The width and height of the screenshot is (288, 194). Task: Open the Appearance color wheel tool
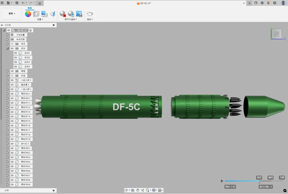pos(28,13)
